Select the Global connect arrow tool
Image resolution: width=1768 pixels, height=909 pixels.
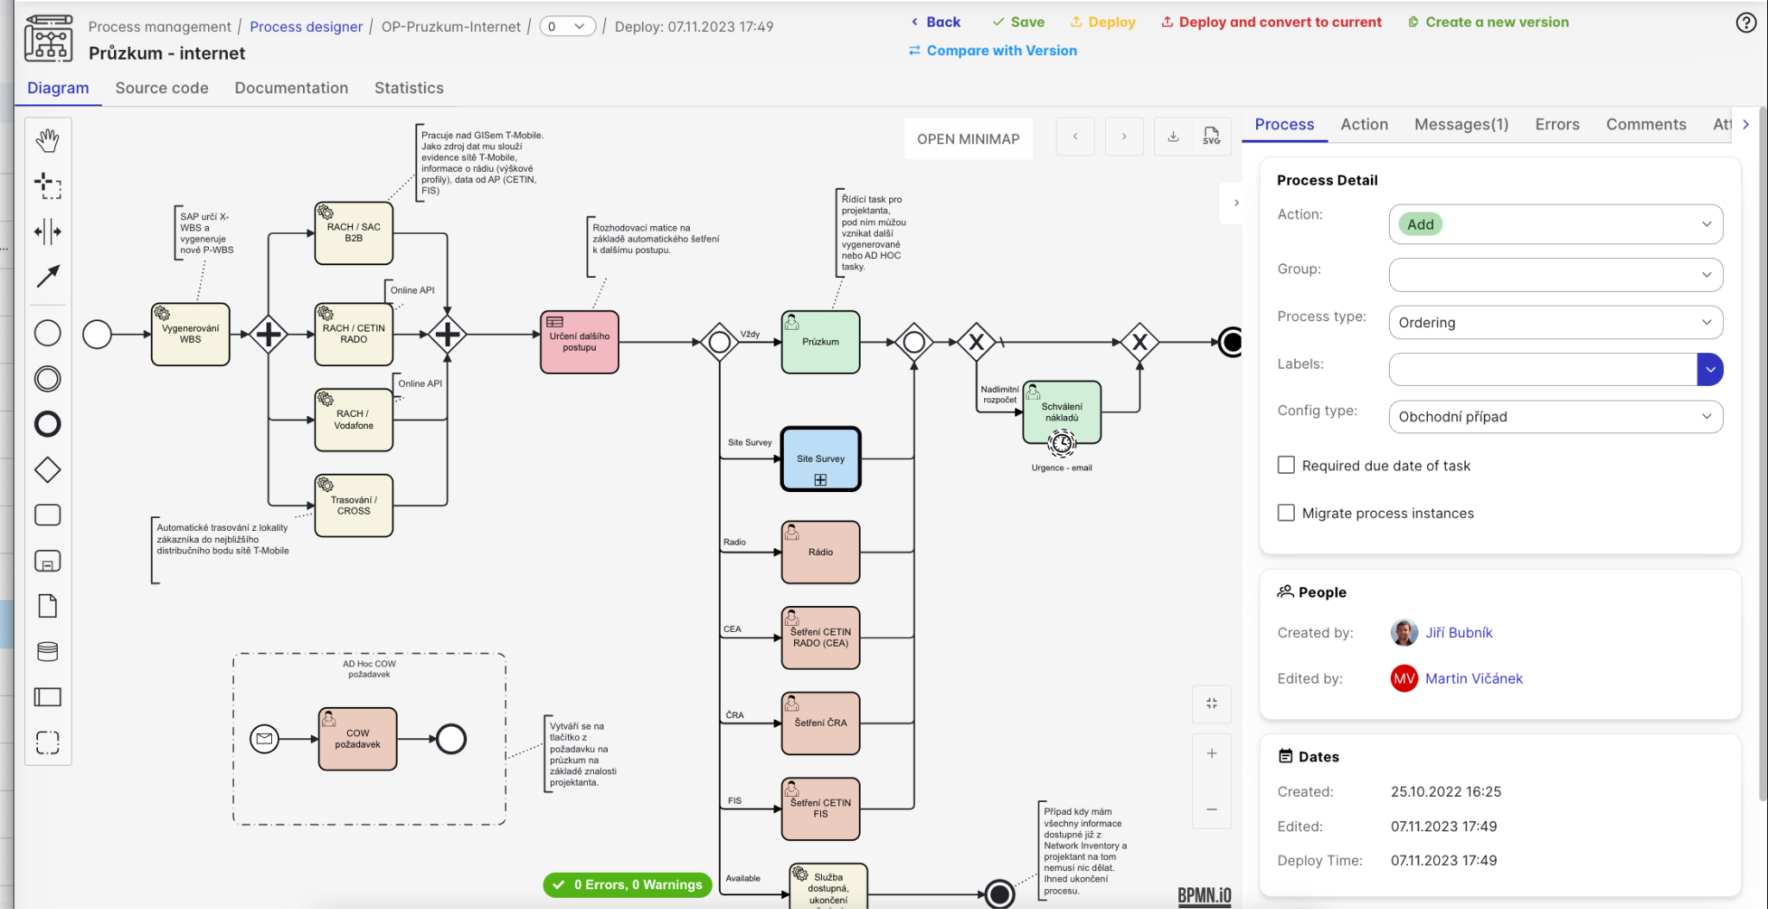[x=47, y=276]
